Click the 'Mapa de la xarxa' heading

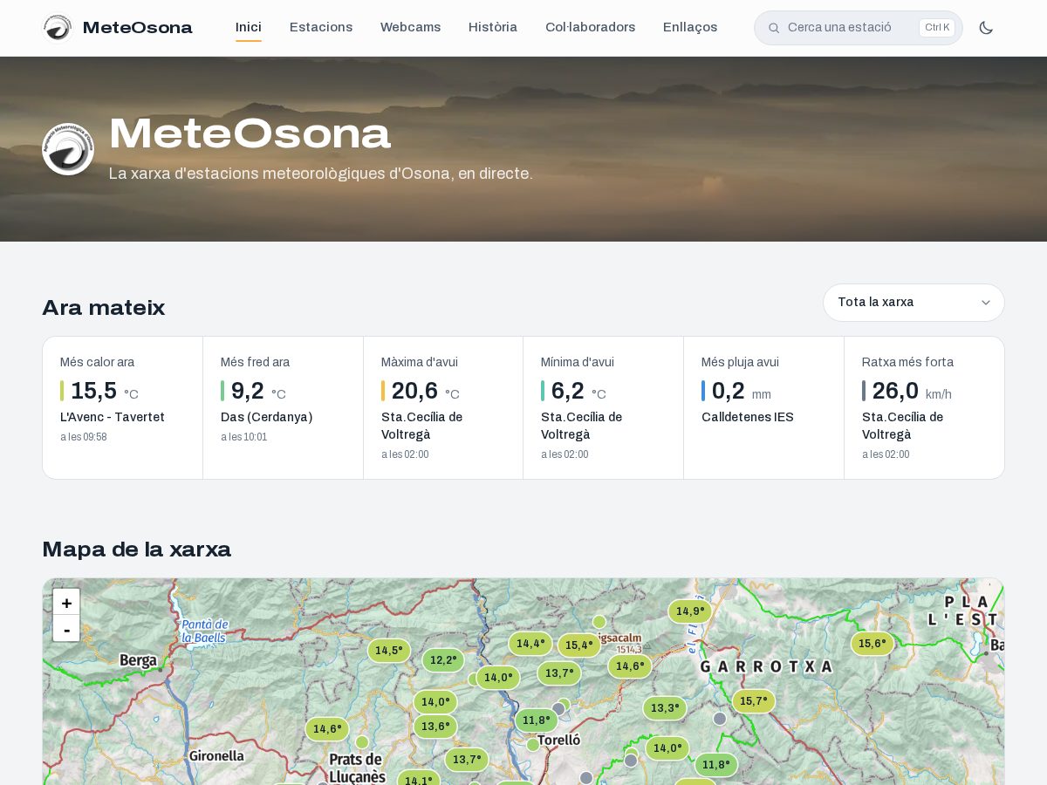[x=137, y=549]
